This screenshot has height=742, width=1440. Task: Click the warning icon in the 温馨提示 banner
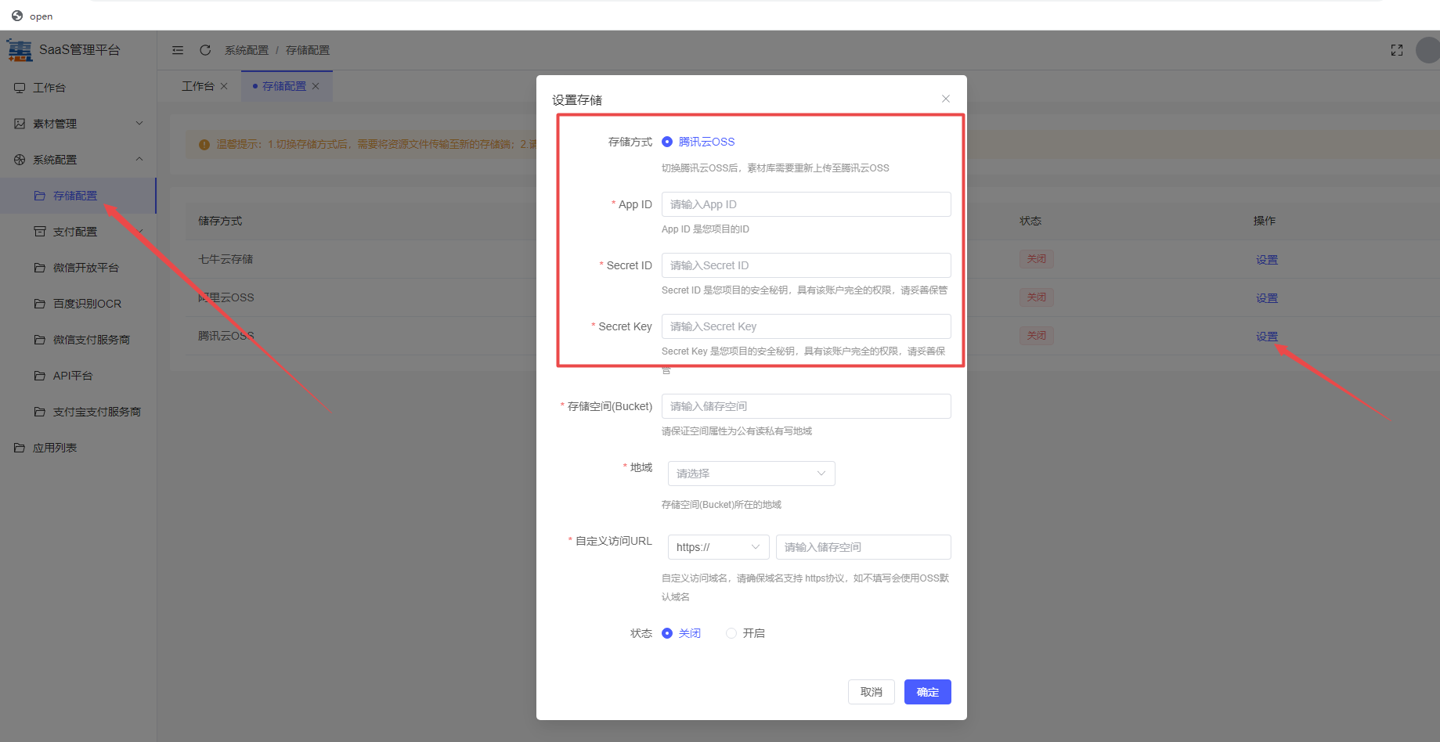tap(204, 145)
